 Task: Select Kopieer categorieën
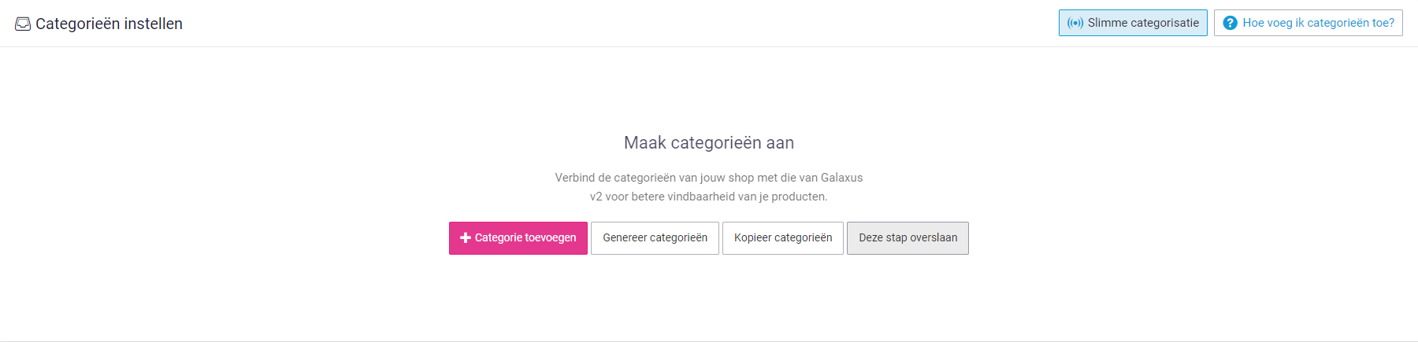783,238
